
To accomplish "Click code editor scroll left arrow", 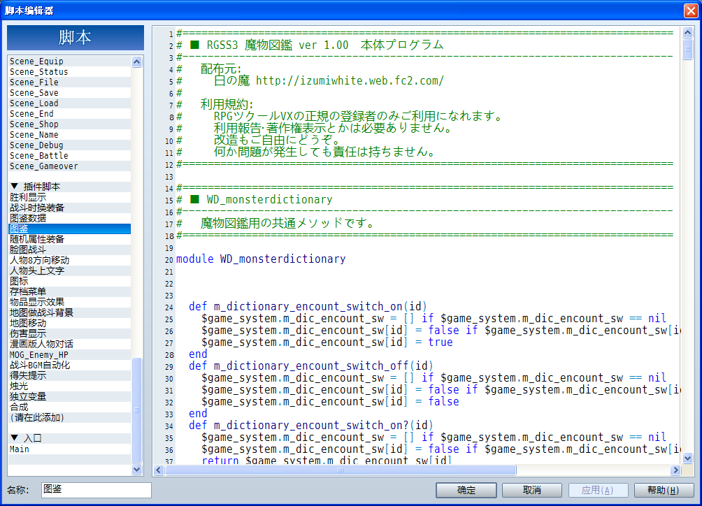I will (x=159, y=470).
